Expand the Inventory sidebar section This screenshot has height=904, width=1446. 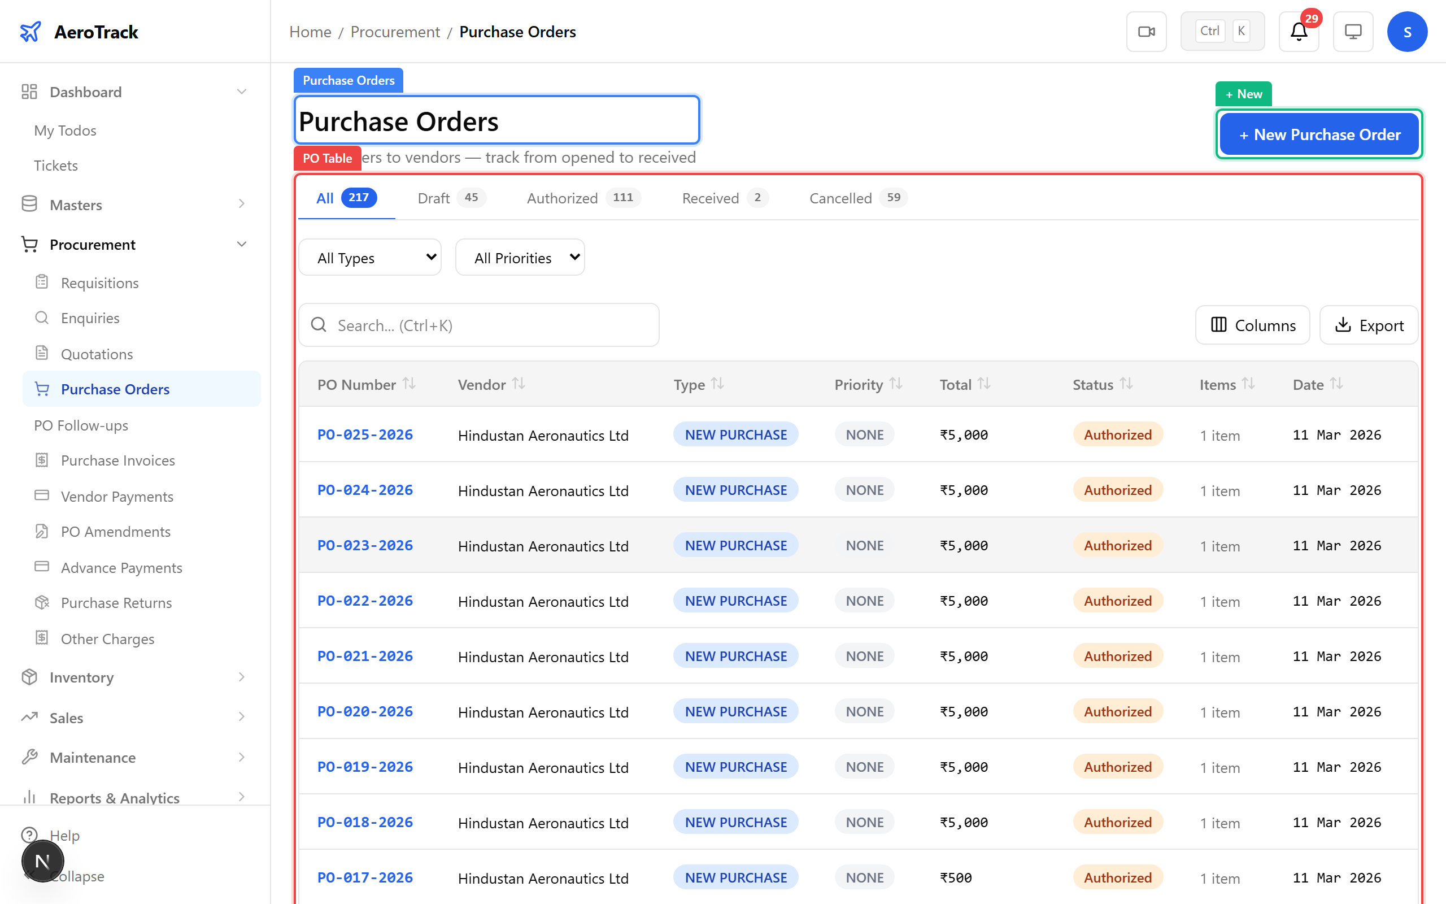click(241, 677)
